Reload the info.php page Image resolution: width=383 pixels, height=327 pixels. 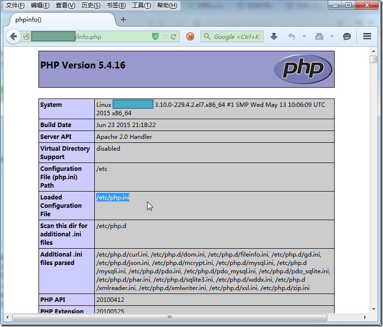(174, 36)
